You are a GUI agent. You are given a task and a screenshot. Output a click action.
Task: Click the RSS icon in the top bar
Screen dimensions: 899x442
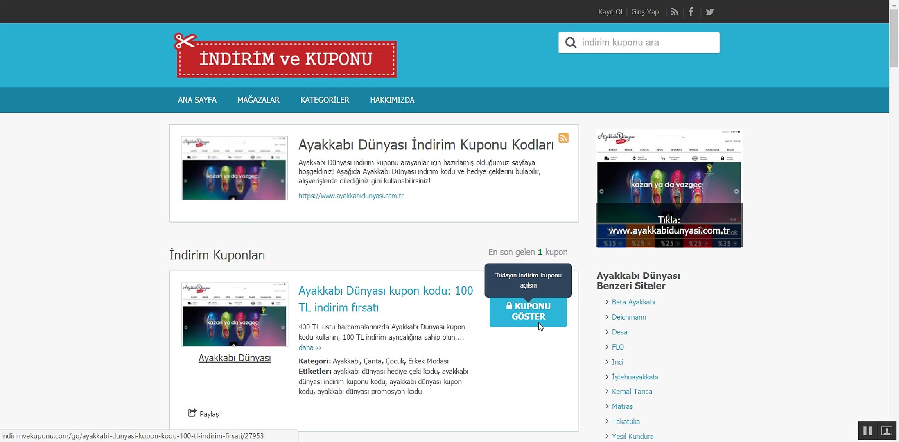[674, 11]
